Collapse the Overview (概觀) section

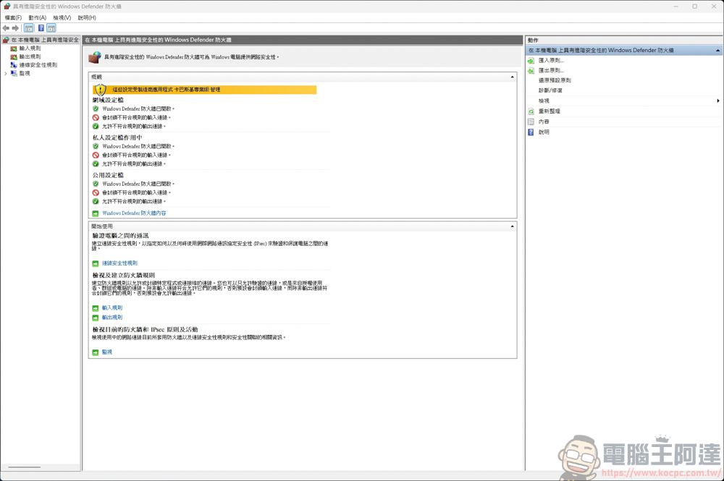pos(511,75)
